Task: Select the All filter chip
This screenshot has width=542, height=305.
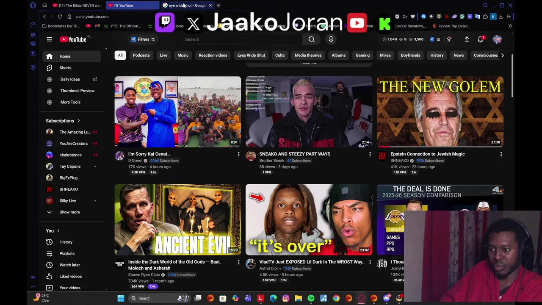Action: tap(120, 55)
